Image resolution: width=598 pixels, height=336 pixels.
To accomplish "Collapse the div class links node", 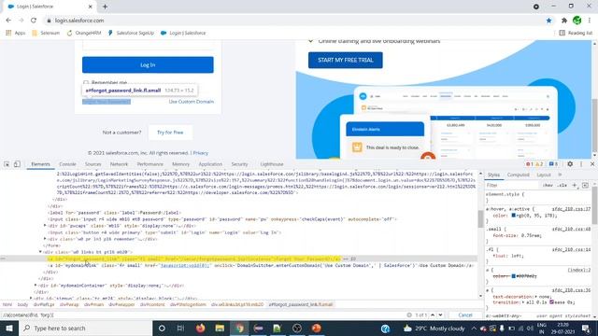I will (x=40, y=252).
